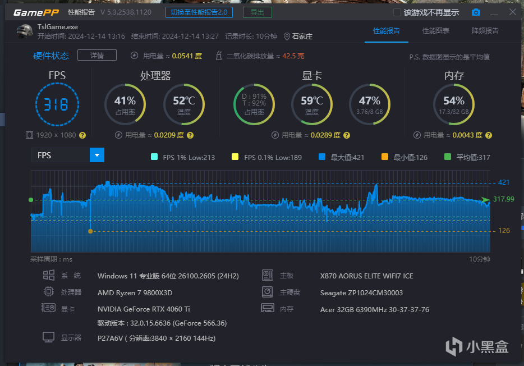Click the camera screenshot icon
The width and height of the screenshot is (524, 366).
[x=476, y=12]
